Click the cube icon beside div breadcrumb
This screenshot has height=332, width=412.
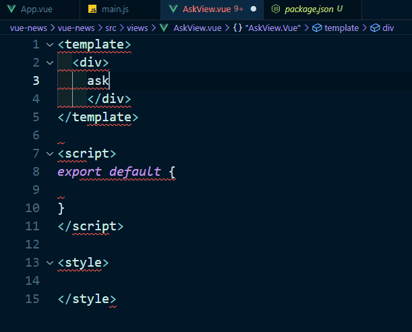[x=374, y=28]
